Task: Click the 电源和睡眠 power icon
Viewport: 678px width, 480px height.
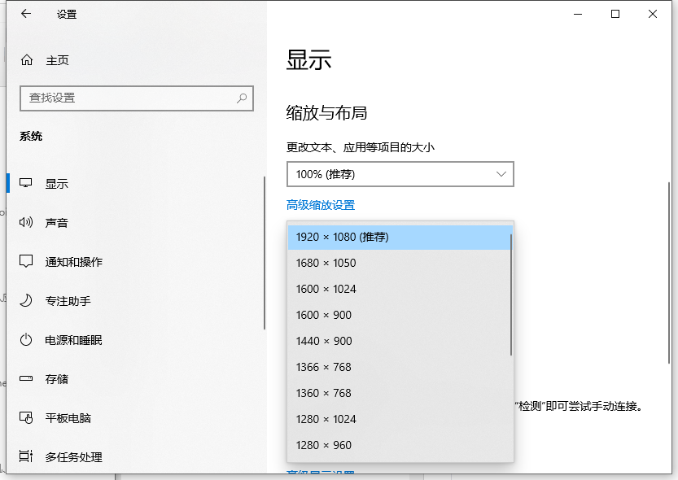Action: coord(25,340)
